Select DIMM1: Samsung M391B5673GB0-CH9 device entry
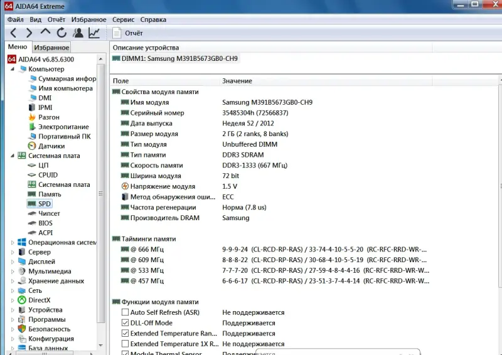 [x=175, y=58]
